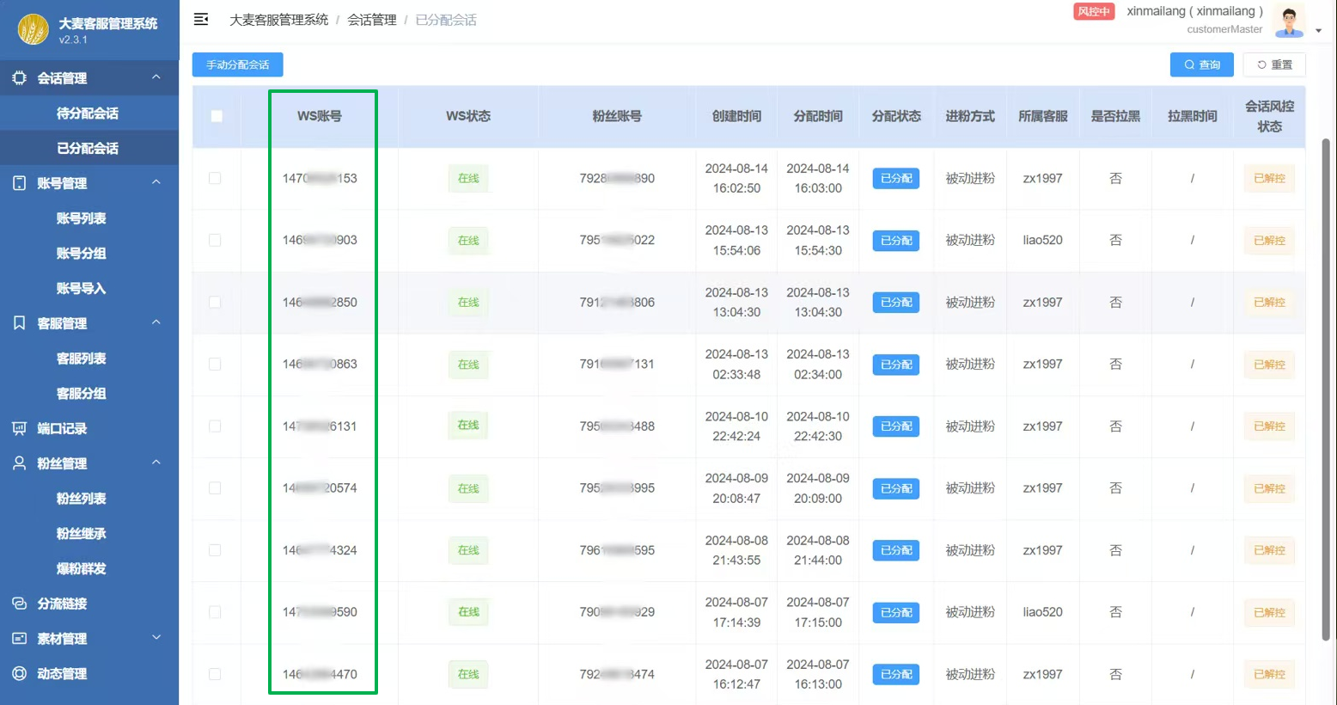Collapse the 会话管理 menu chevron
This screenshot has height=705, width=1337.
click(156, 77)
